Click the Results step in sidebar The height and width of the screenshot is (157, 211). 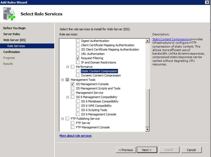pyautogui.click(x=8, y=64)
